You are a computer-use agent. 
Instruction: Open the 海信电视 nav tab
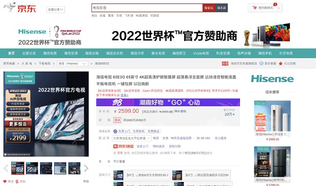[50, 53]
